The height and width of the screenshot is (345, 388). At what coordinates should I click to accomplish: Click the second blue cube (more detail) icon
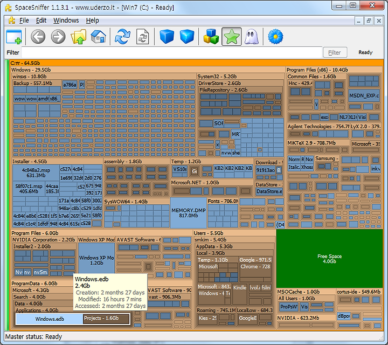tap(187, 37)
